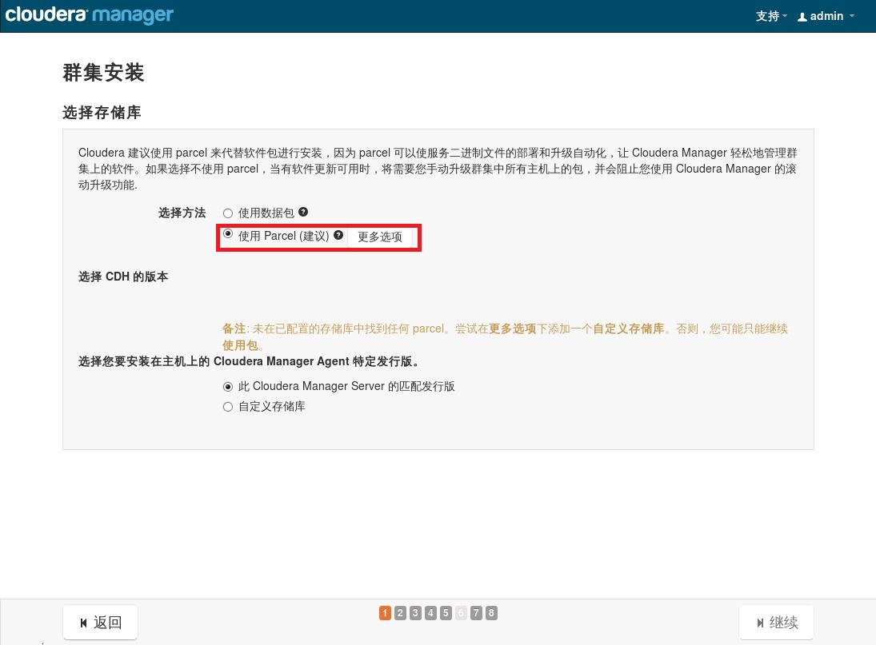Go to wizard step 7
The height and width of the screenshot is (645, 876).
(x=476, y=613)
